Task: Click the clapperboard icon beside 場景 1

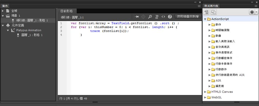Action: click(8, 16)
